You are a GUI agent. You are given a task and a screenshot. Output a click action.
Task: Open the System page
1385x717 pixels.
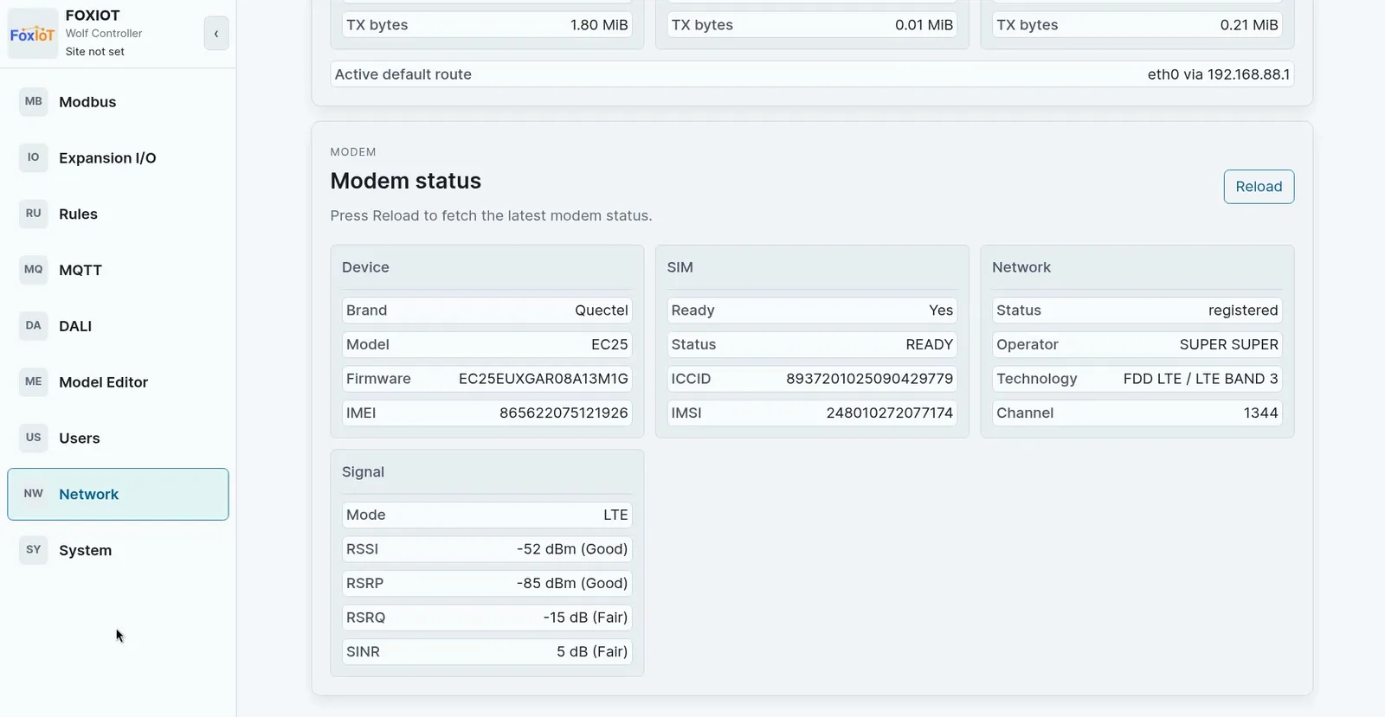point(118,551)
